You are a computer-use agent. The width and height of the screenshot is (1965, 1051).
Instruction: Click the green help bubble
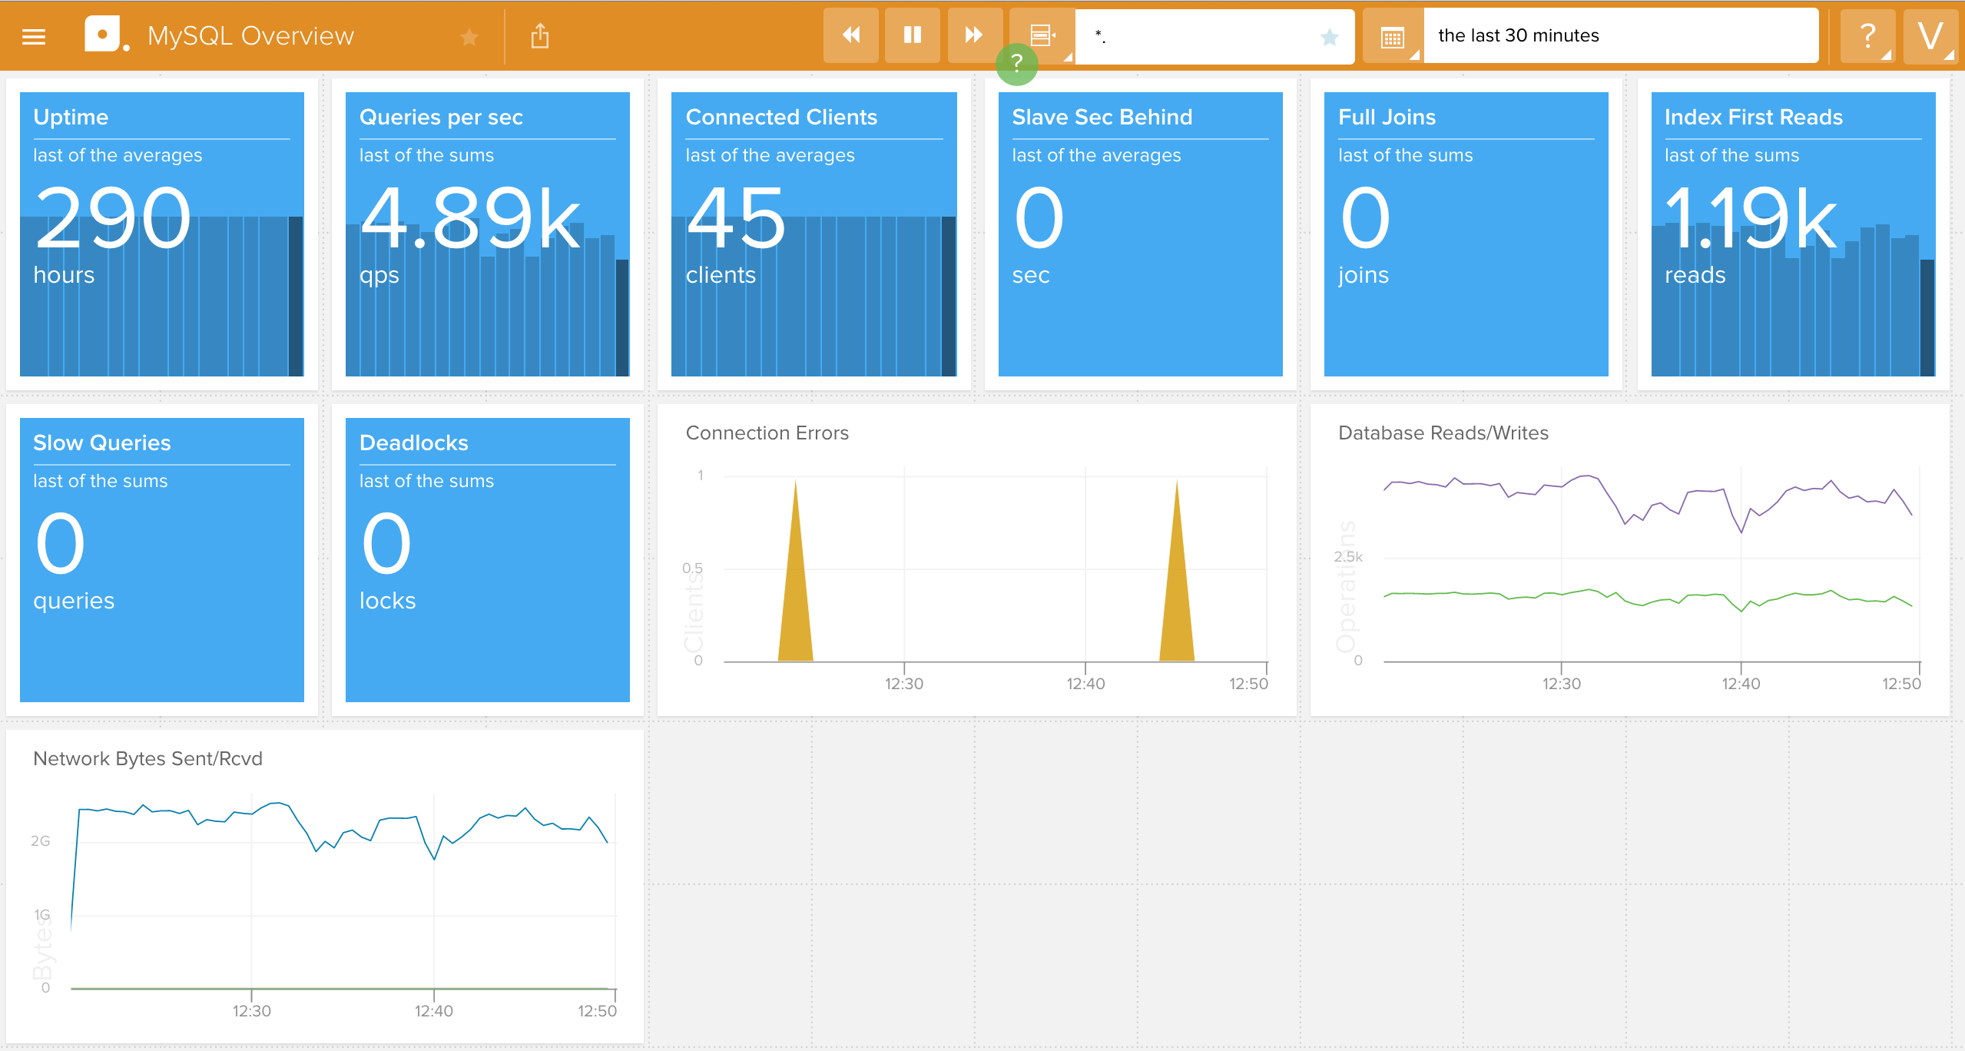click(x=1017, y=64)
